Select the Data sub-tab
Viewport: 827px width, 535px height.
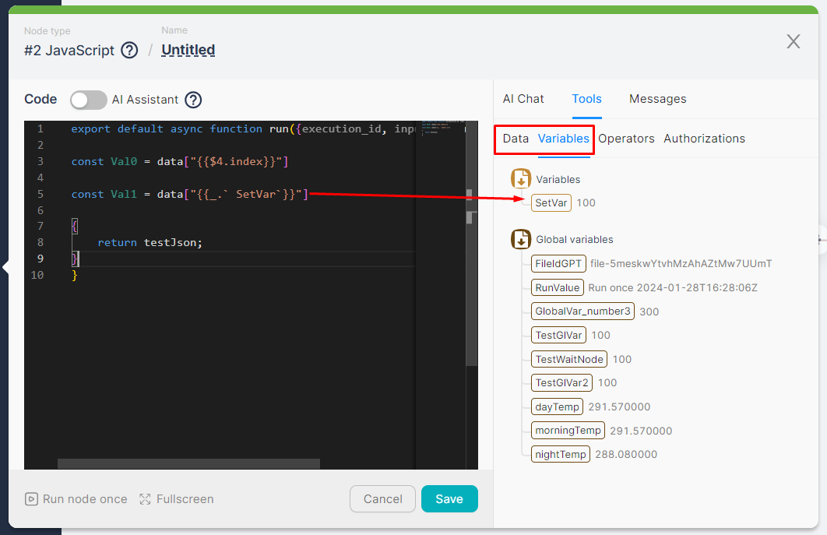pos(516,139)
